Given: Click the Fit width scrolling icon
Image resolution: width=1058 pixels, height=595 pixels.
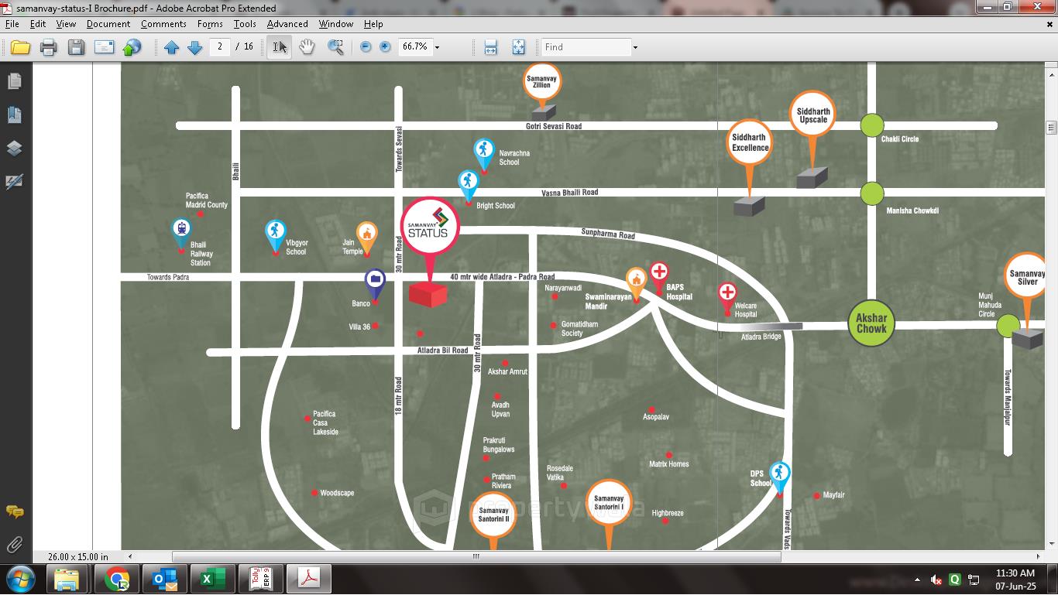Looking at the screenshot, I should coord(490,47).
